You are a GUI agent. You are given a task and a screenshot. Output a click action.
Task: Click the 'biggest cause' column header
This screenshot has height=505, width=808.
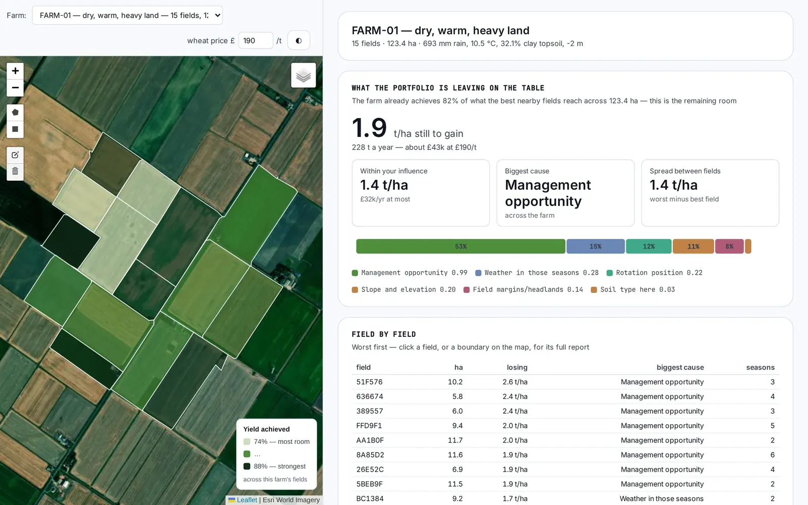pos(680,367)
